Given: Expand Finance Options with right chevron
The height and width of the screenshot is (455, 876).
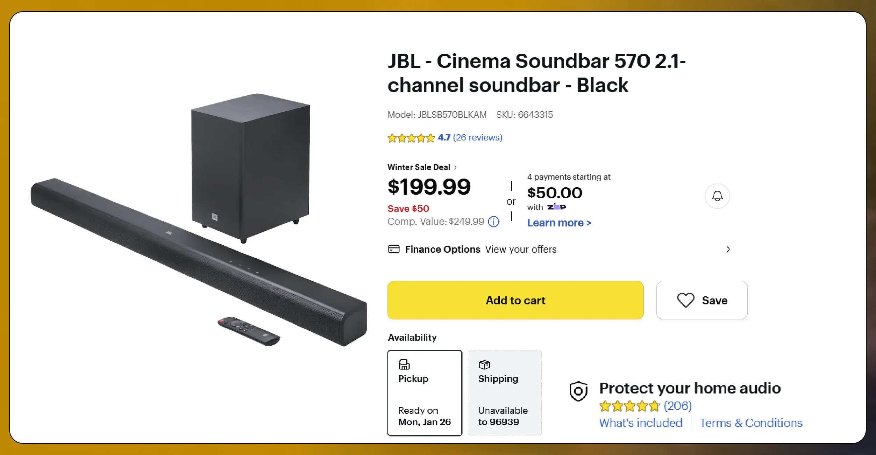Looking at the screenshot, I should [728, 249].
